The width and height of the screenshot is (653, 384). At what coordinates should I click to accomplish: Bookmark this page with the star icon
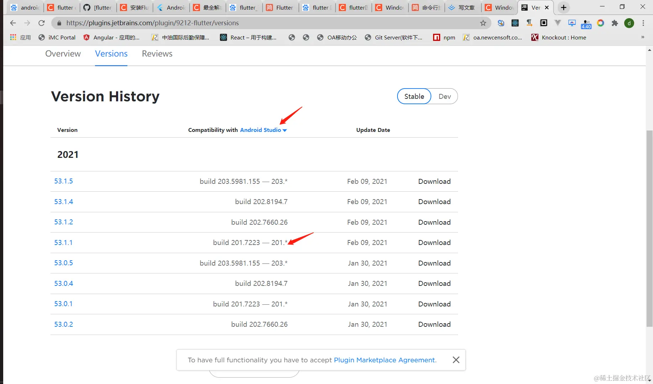coord(483,23)
